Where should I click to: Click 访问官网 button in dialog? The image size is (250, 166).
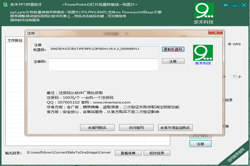coord(136,128)
